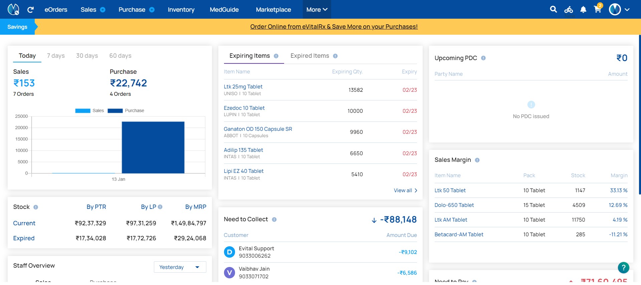Click the delivery bike icon
This screenshot has height=285, width=641.
[569, 10]
